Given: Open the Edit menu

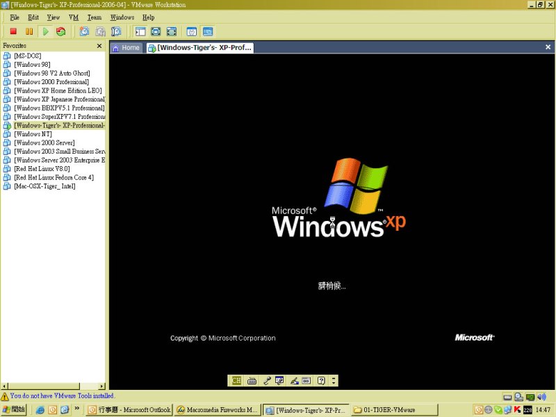Looking at the screenshot, I should (33, 17).
